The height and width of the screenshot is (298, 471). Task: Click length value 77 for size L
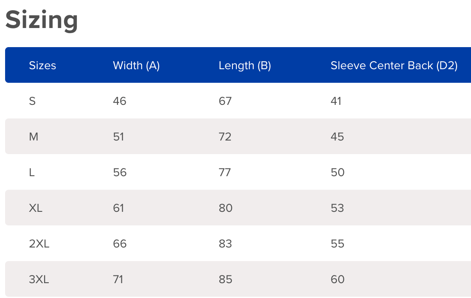click(225, 172)
